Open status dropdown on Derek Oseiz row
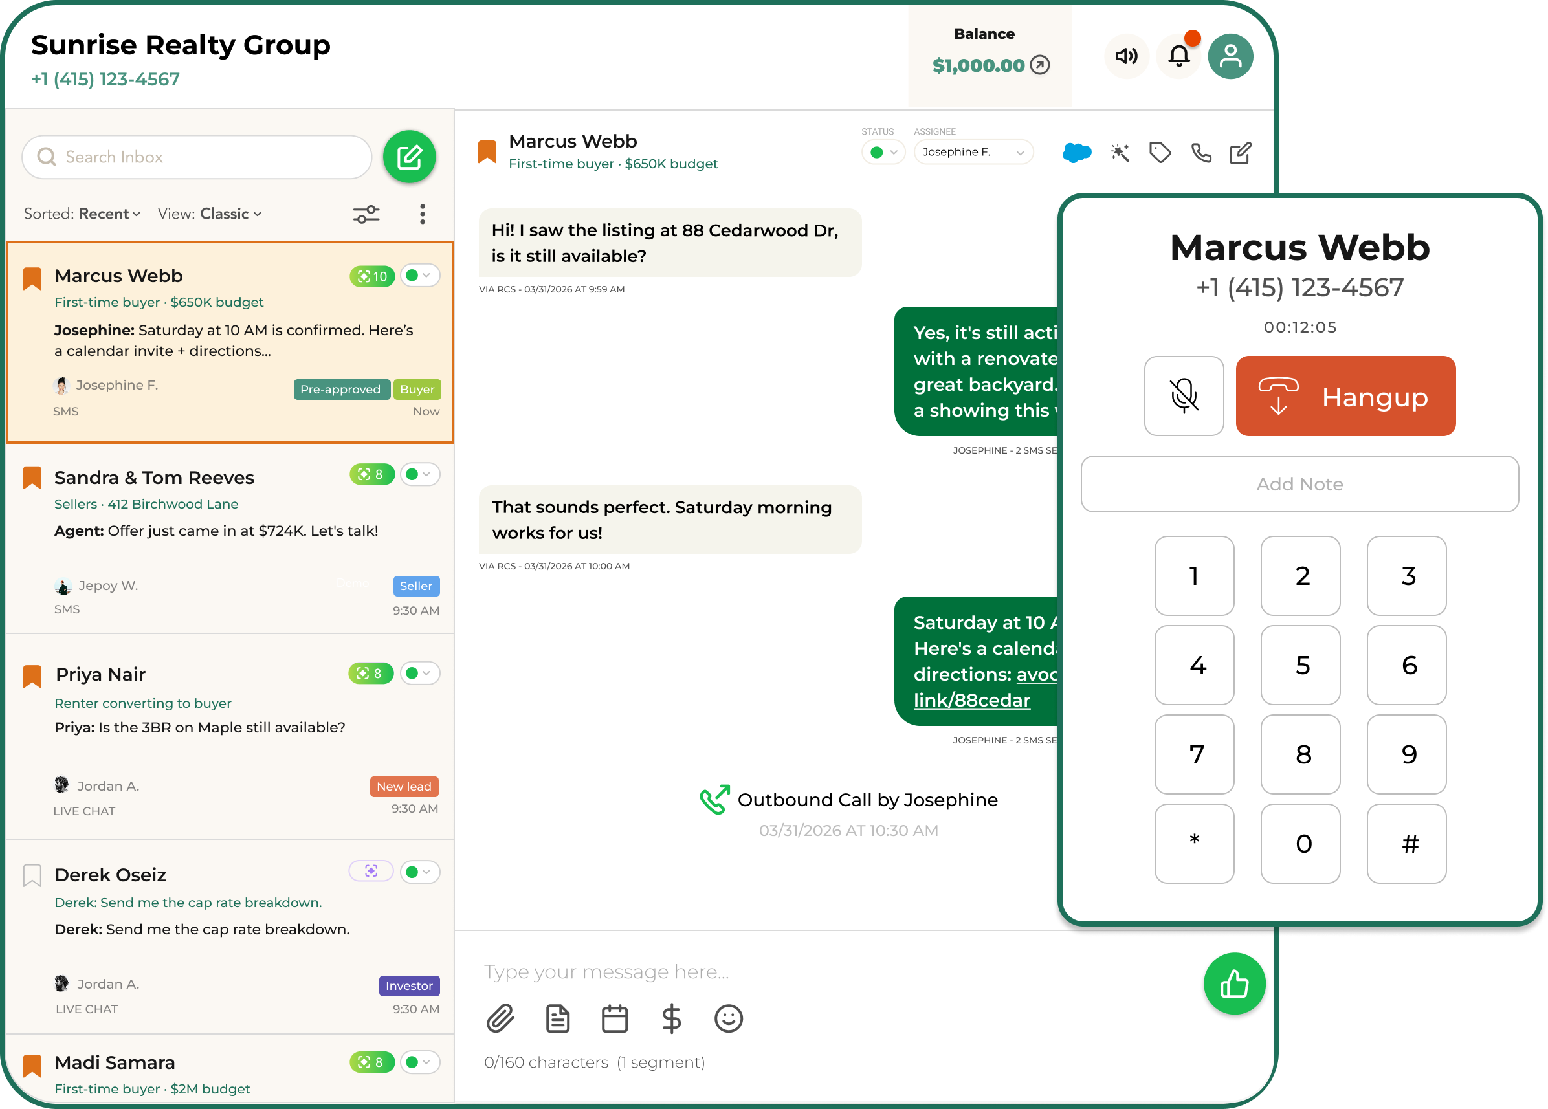 pyautogui.click(x=420, y=872)
